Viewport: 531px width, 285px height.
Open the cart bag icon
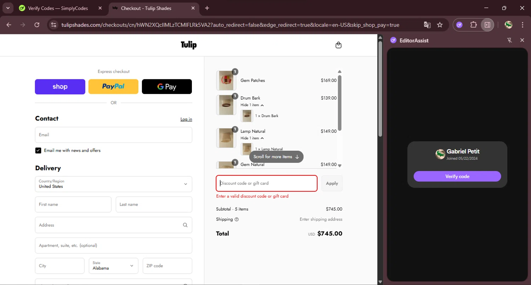coord(338,45)
